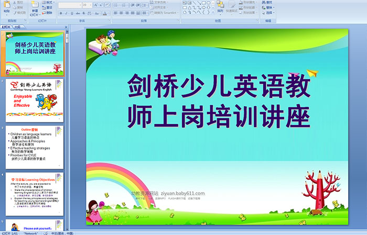
Task: Click the Numbering list button
Action: pyautogui.click(x=125, y=5)
